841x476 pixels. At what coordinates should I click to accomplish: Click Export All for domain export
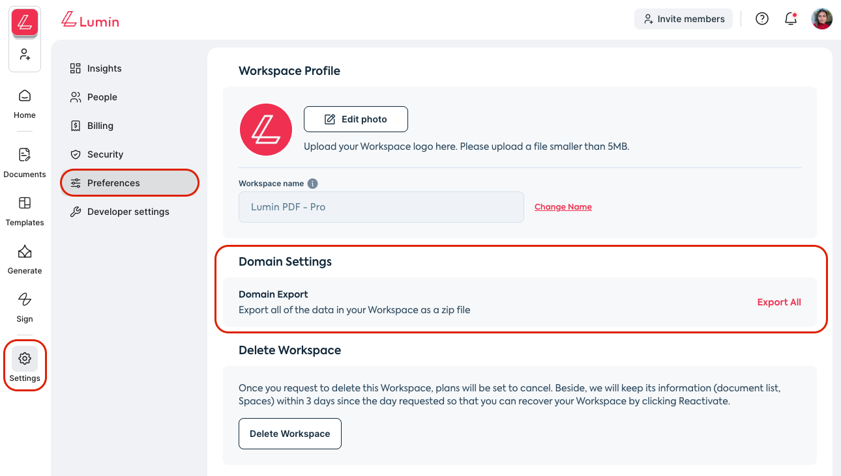point(778,302)
